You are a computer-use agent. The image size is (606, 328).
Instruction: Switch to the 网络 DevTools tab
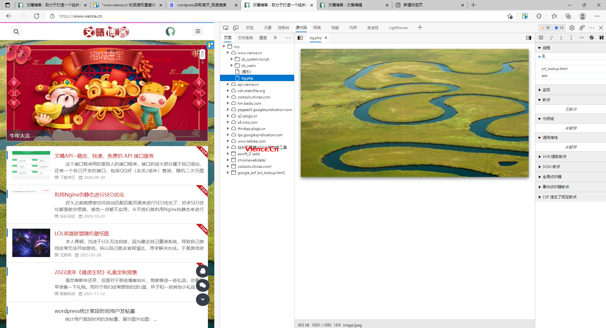pyautogui.click(x=317, y=28)
